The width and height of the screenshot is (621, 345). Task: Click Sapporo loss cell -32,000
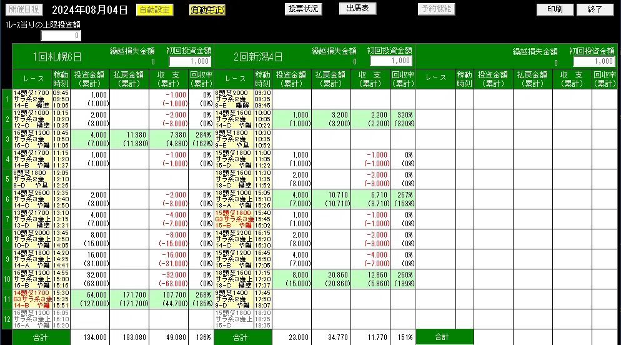tap(169, 279)
